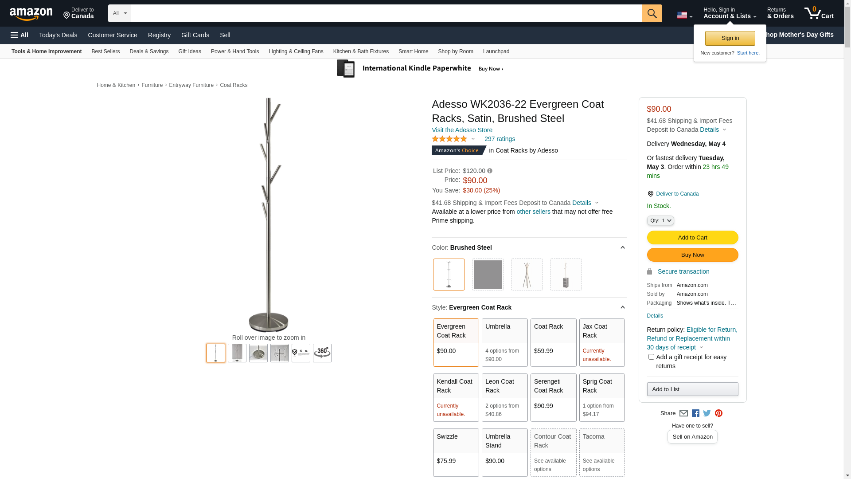Click the list price info icon

(x=490, y=171)
